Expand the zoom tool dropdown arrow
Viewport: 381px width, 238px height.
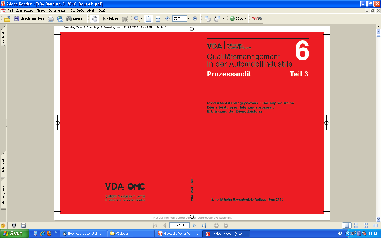tap(142, 18)
